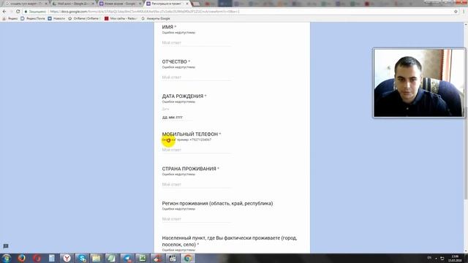This screenshot has height=263, width=468.
Task: Click the 'Населенный пункт' question label
Action: (x=229, y=241)
